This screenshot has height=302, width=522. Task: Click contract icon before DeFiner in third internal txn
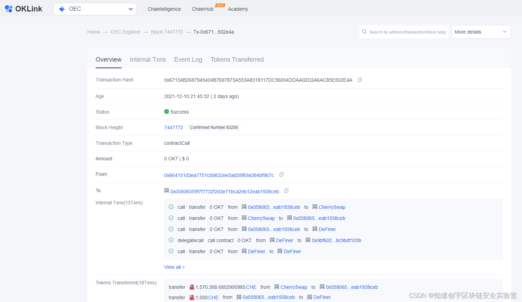(x=315, y=229)
